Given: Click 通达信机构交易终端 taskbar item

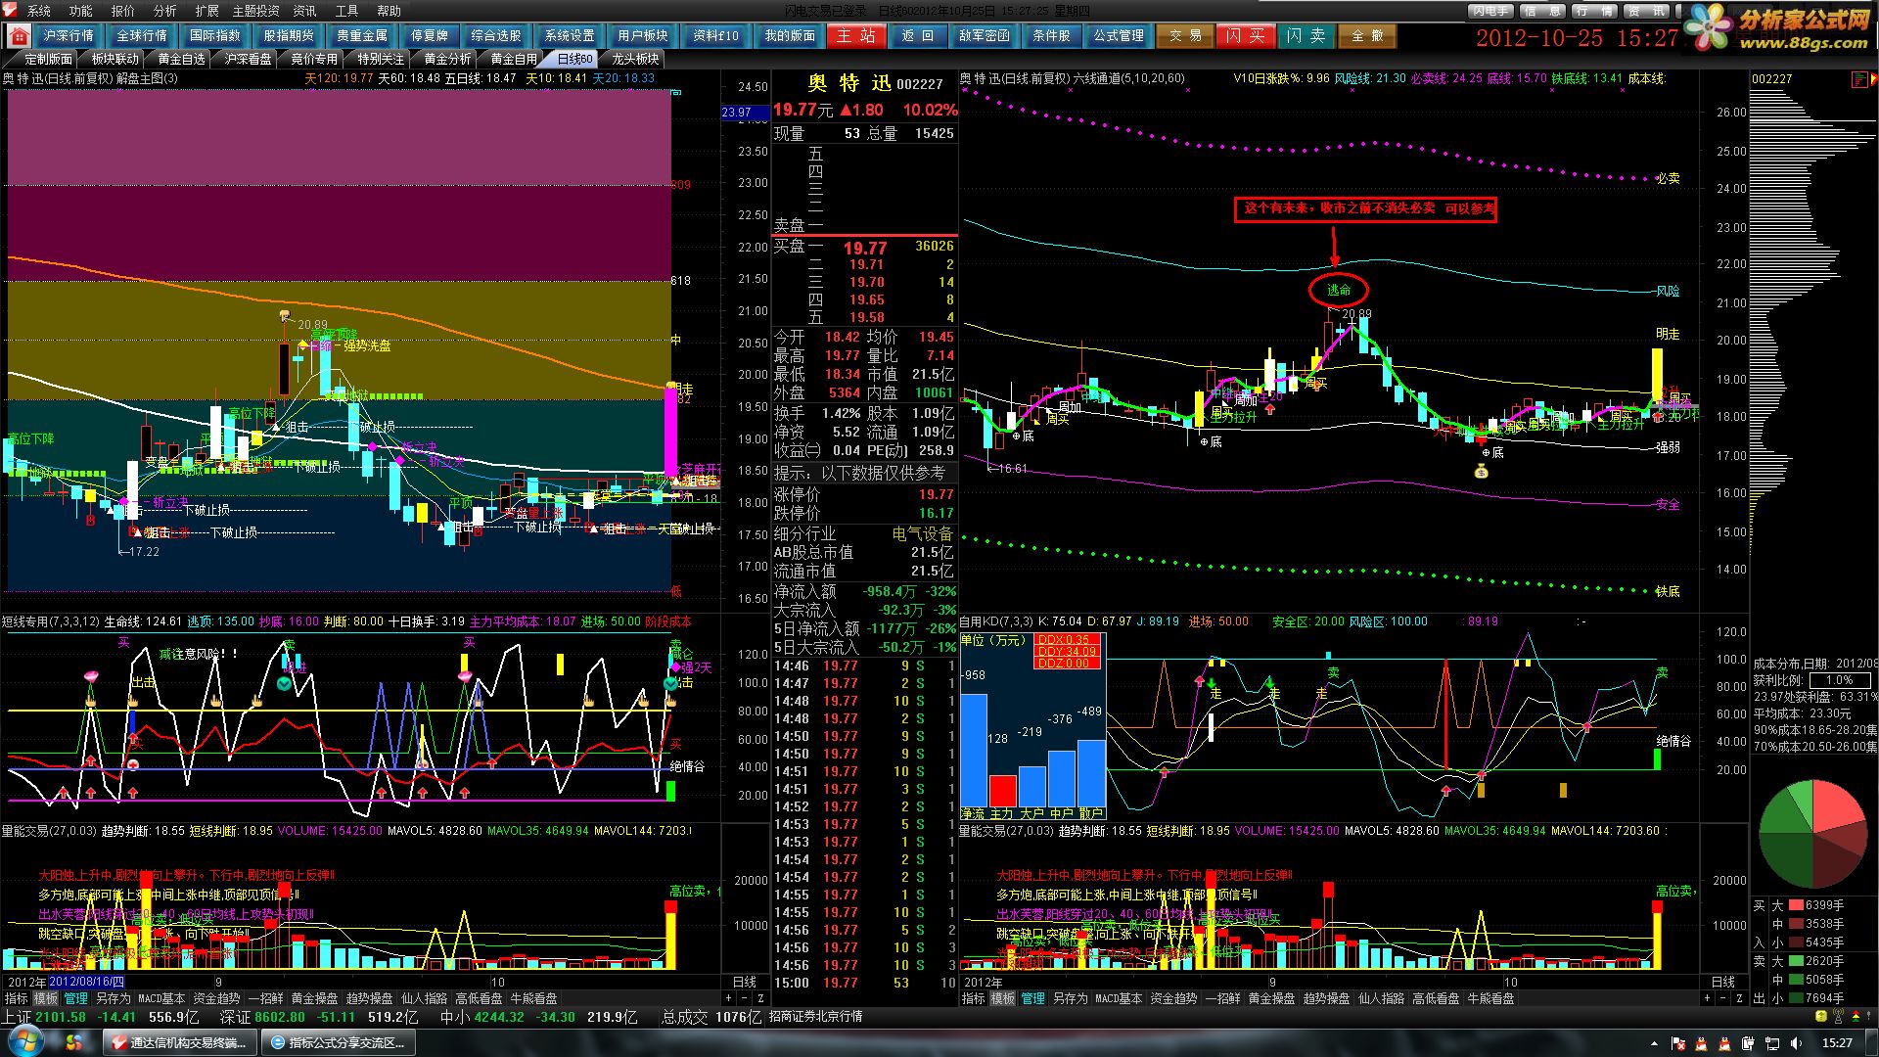Looking at the screenshot, I should click(x=179, y=1042).
